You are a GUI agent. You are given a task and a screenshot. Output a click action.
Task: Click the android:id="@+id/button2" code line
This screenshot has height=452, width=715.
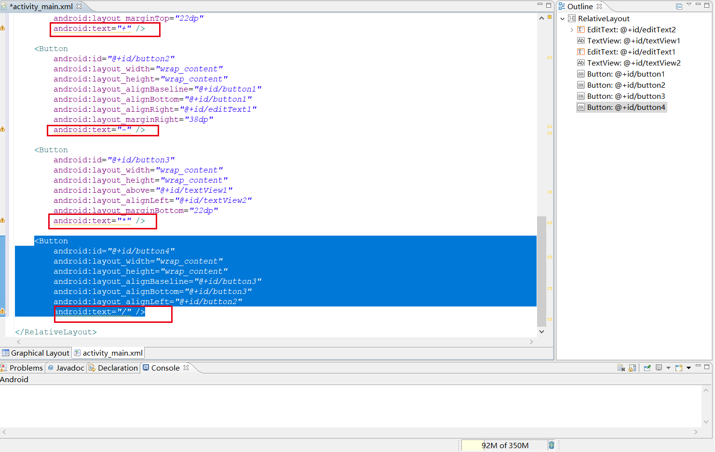click(114, 59)
